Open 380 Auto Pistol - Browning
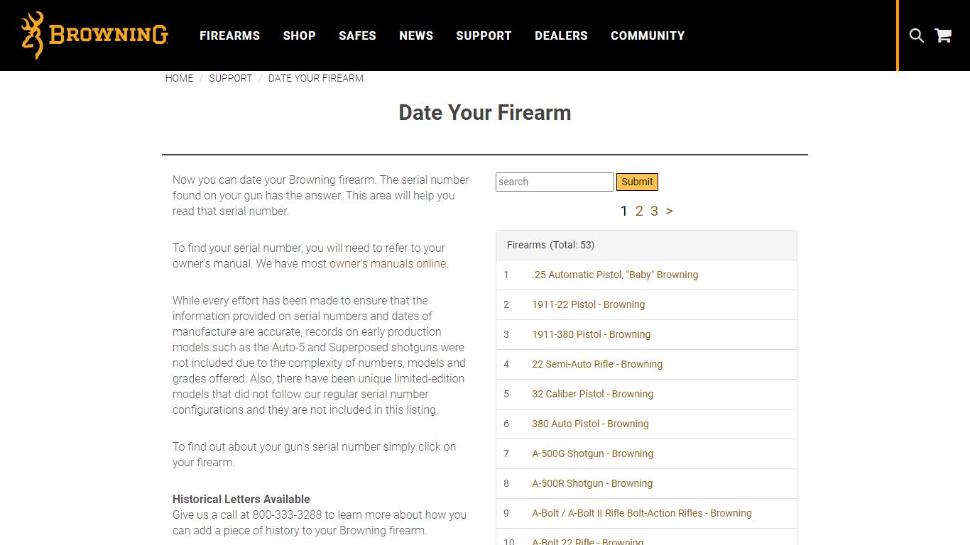Image resolution: width=970 pixels, height=545 pixels. tap(590, 424)
